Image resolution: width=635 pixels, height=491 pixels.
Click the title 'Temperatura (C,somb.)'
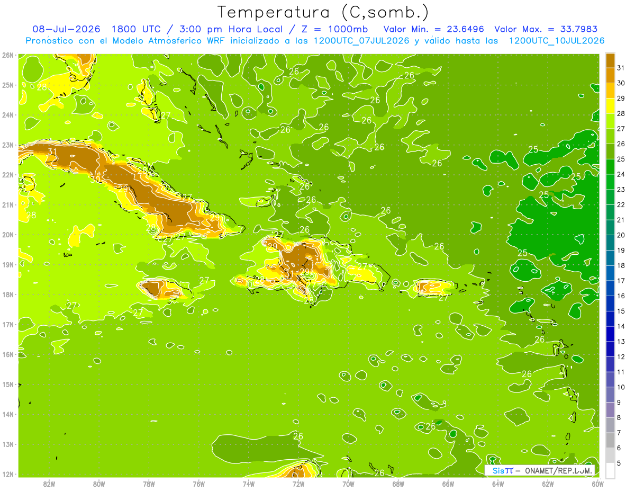coord(323,12)
